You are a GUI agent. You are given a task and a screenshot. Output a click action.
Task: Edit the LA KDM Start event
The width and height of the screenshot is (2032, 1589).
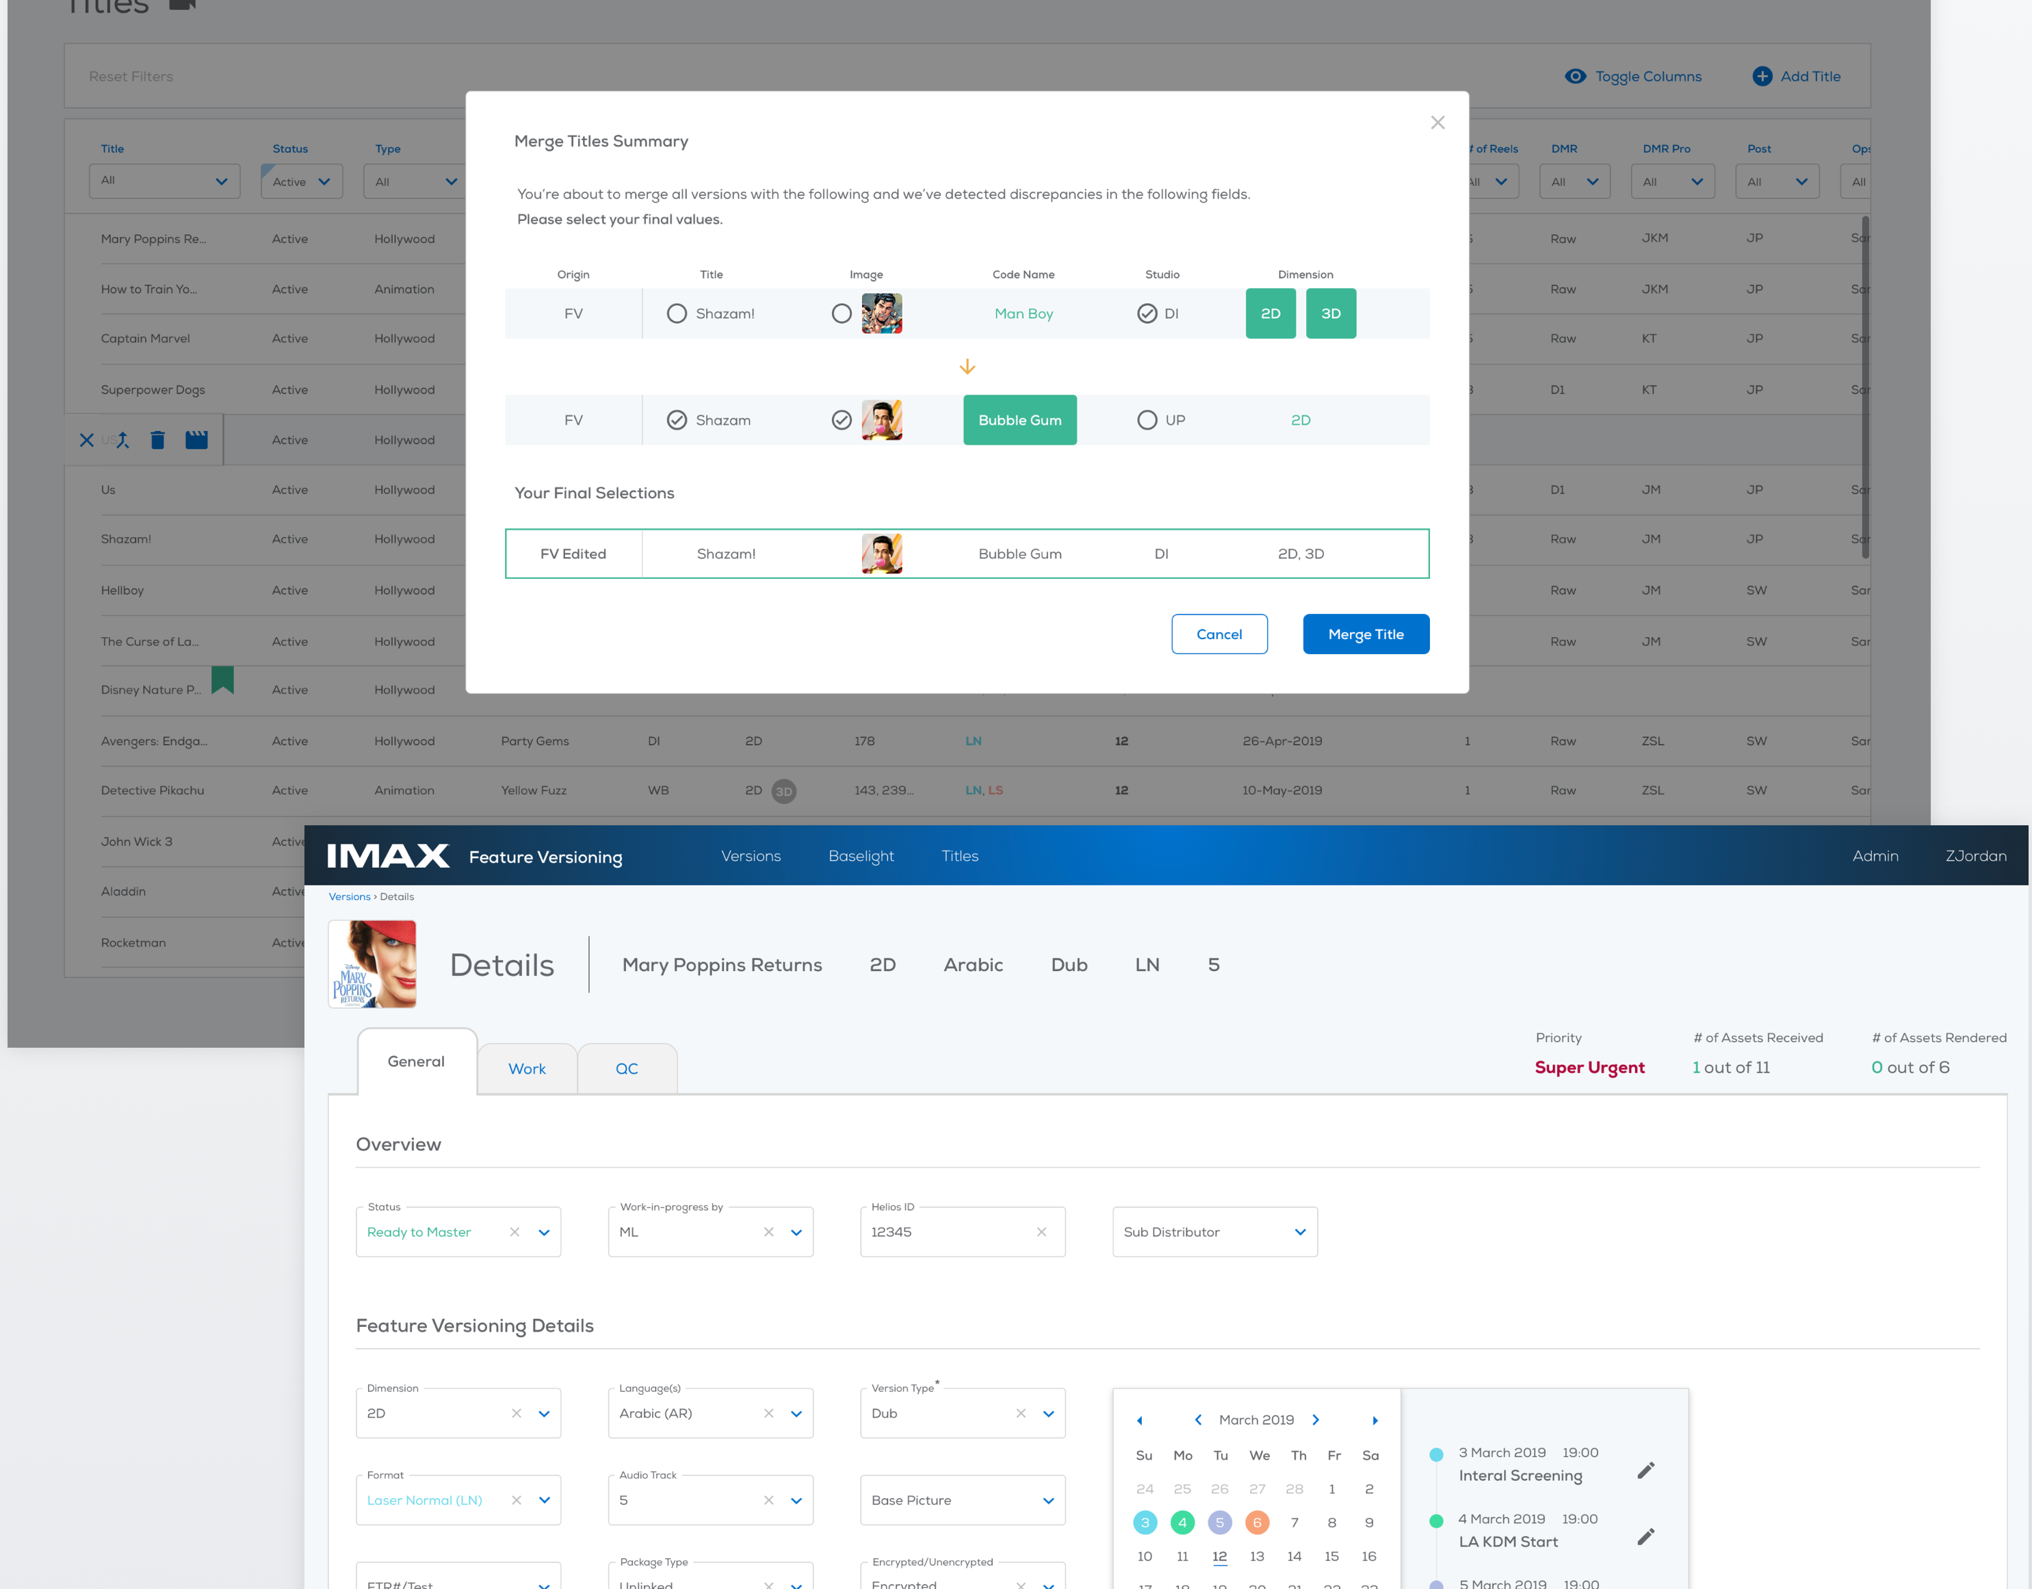(1646, 1537)
